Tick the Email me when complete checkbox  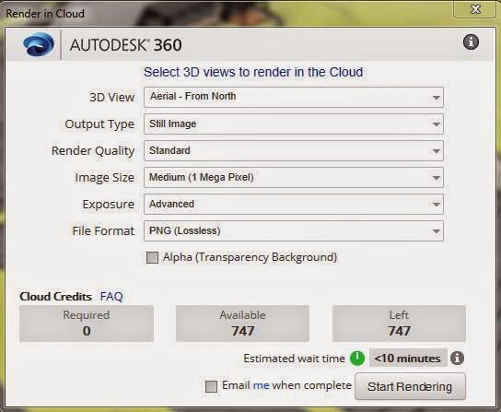pos(211,386)
